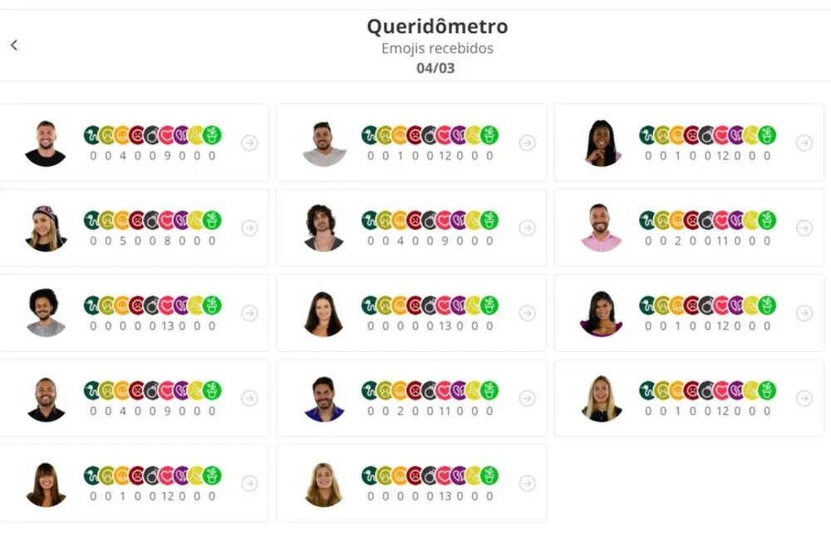Select the blonde contestant's photo in the bottom row
The image size is (831, 537).
(323, 483)
